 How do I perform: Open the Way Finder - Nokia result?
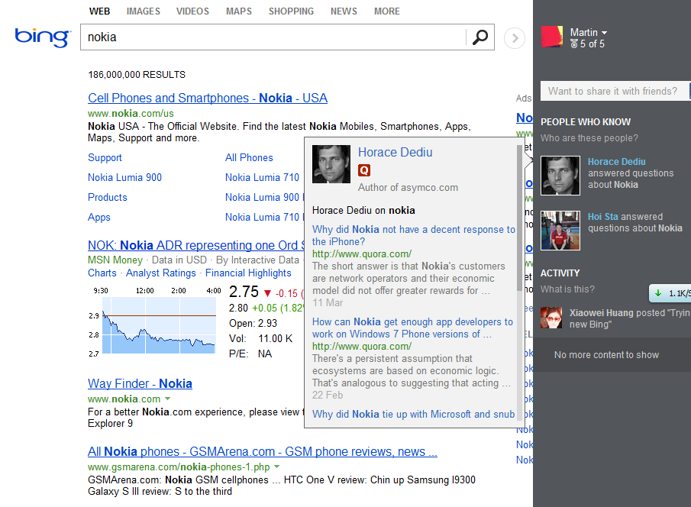140,383
